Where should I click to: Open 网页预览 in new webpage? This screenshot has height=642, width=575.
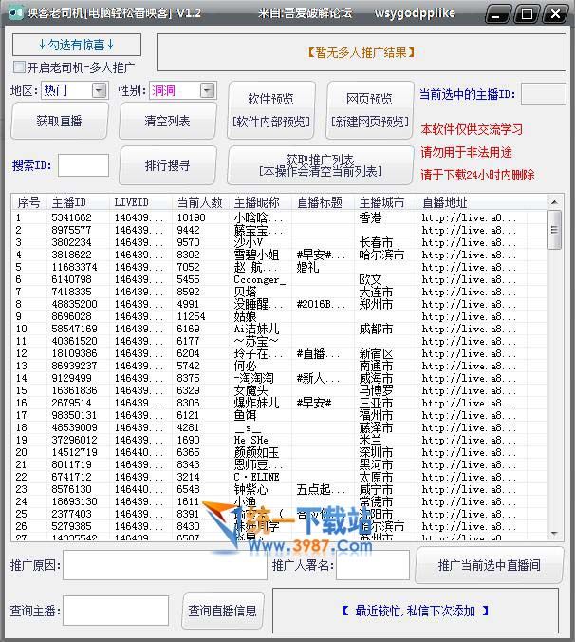368,109
